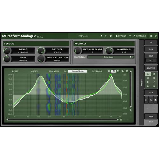Toggle the BYPASS button
Screen dimensions: 159x159
coord(121,36)
